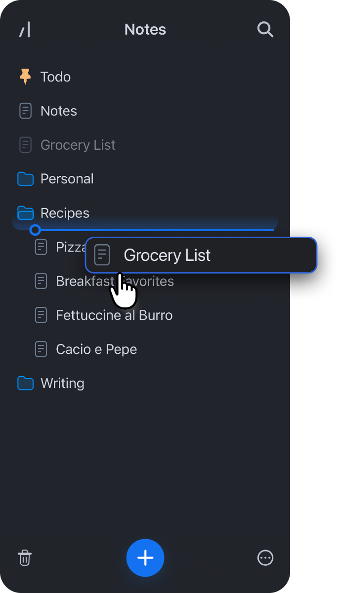Click the Fettuccine al Burro note icon
Screen dimensions: 339x593
tap(41, 315)
